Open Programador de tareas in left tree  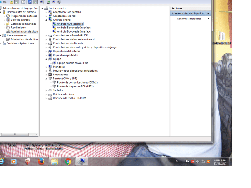[x=24, y=16]
